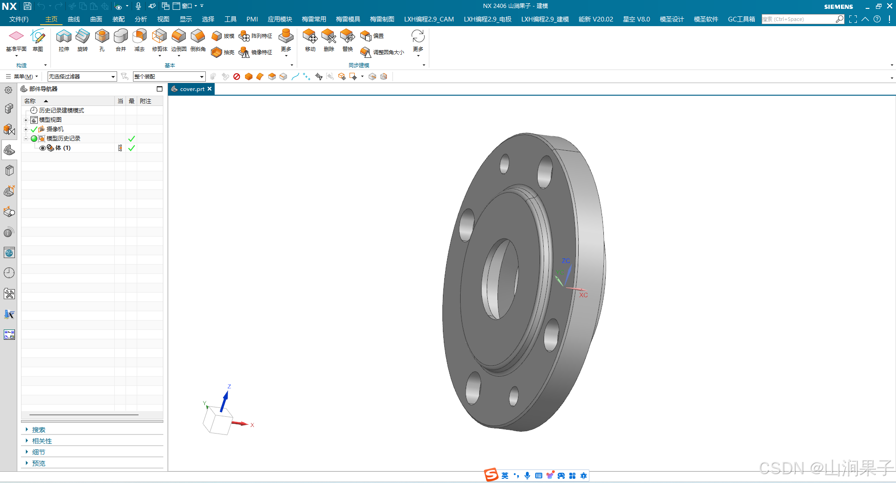Switch to the 曲线 ribbon tab

[74, 19]
